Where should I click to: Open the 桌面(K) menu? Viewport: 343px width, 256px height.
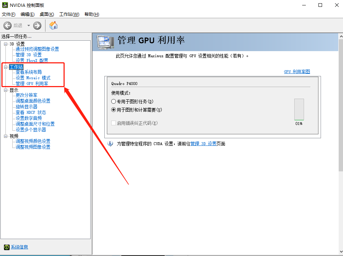(x=47, y=14)
